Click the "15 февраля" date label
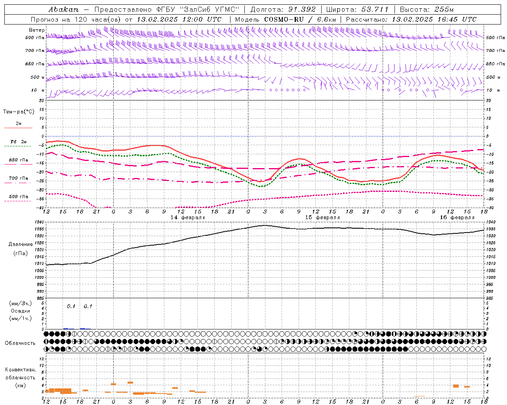The width and height of the screenshot is (507, 405). 322,218
